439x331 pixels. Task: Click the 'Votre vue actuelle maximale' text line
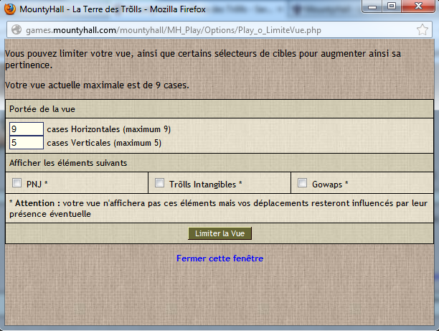pos(97,85)
